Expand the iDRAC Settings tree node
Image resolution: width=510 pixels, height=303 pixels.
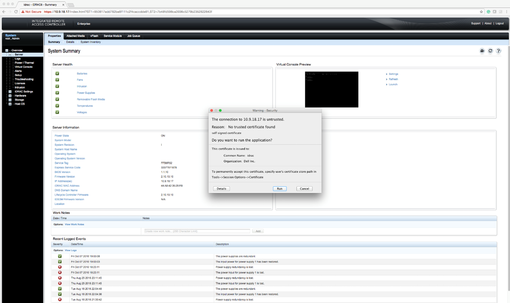10,92
